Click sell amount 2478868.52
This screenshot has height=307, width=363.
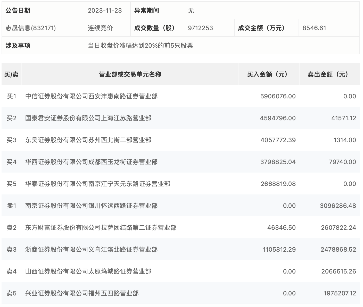tap(338, 250)
